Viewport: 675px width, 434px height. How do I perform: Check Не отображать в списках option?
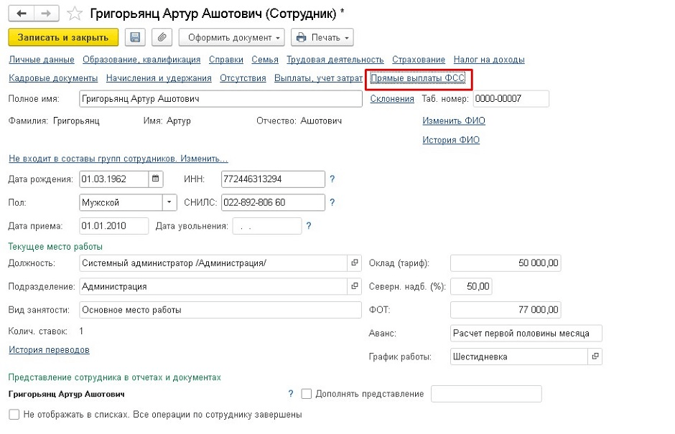pos(14,415)
